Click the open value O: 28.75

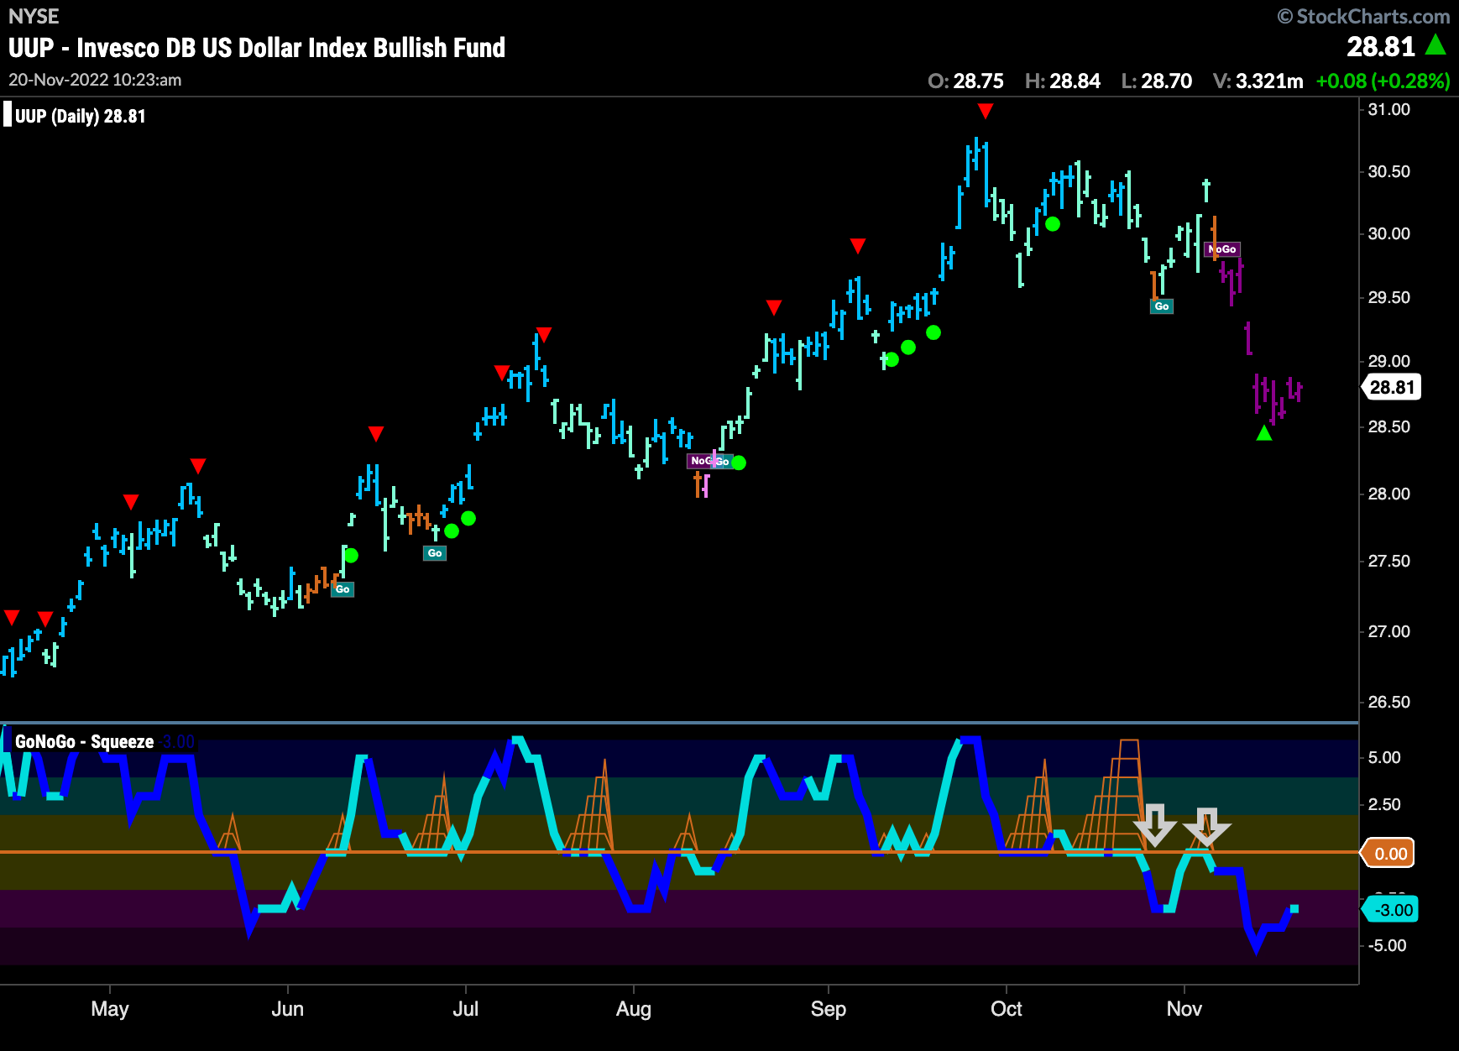pyautogui.click(x=965, y=81)
